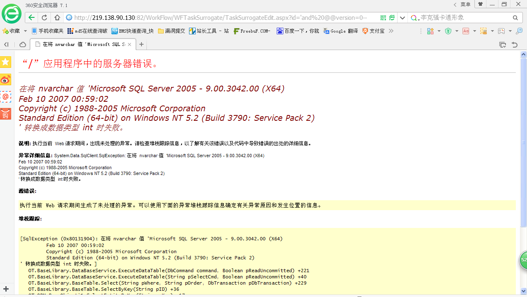Screen dimensions: 527x297
Task: Open the green shield payment protection icon
Action: click(448, 31)
